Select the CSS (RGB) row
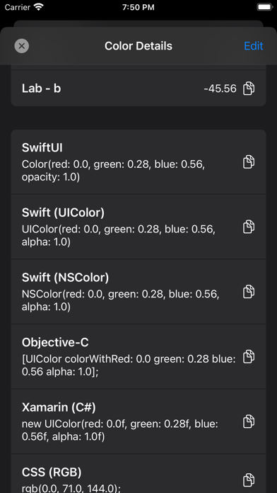 [138, 473]
